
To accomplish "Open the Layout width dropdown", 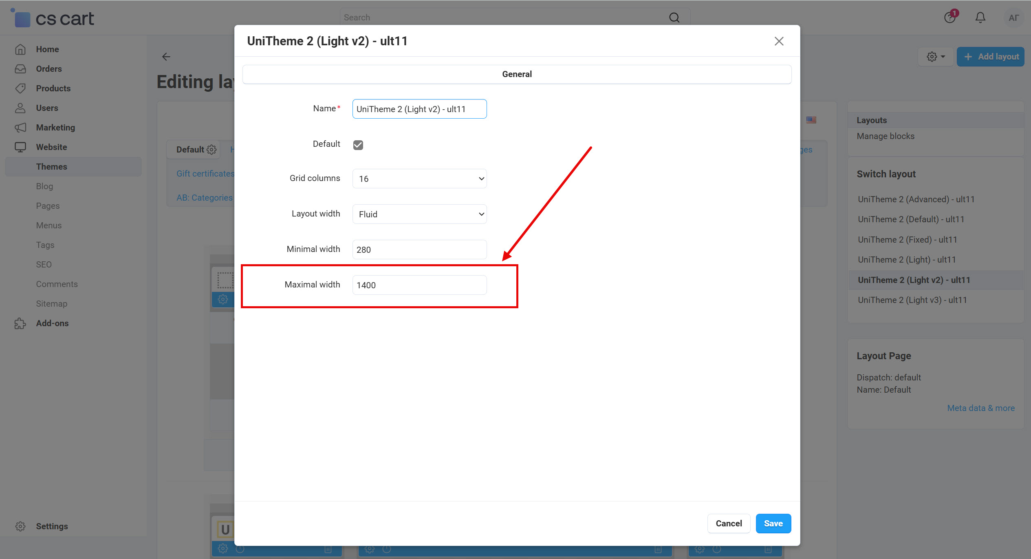I will [419, 214].
